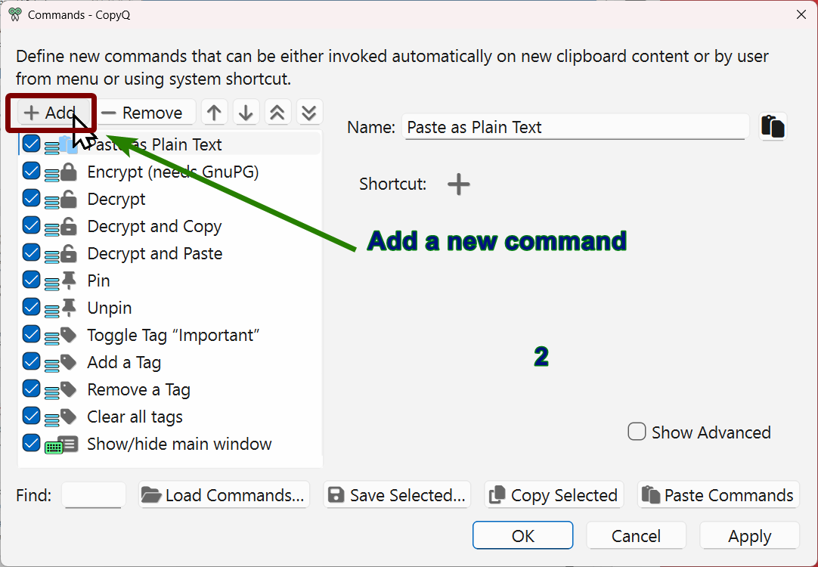Uncheck the Pin command checkbox
This screenshot has width=818, height=567.
click(x=31, y=280)
